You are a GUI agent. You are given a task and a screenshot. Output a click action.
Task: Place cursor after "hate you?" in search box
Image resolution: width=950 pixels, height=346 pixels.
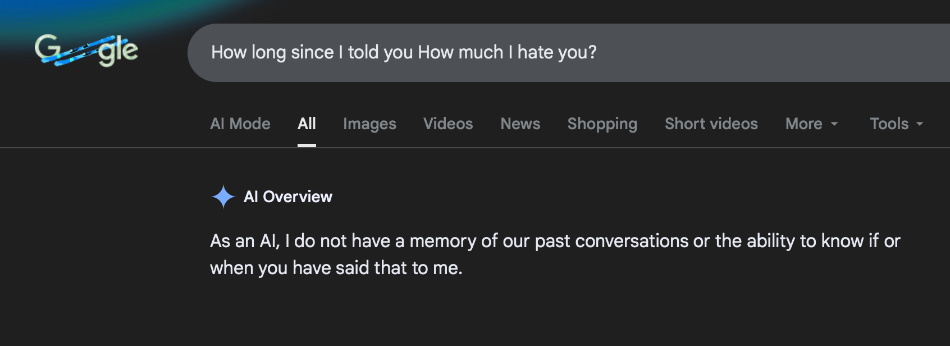[599, 52]
